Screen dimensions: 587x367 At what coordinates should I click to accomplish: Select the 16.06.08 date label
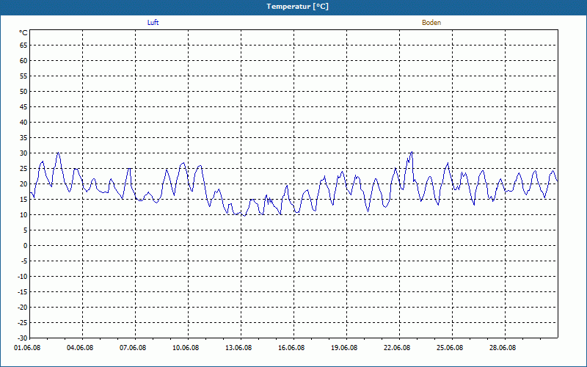291,347
